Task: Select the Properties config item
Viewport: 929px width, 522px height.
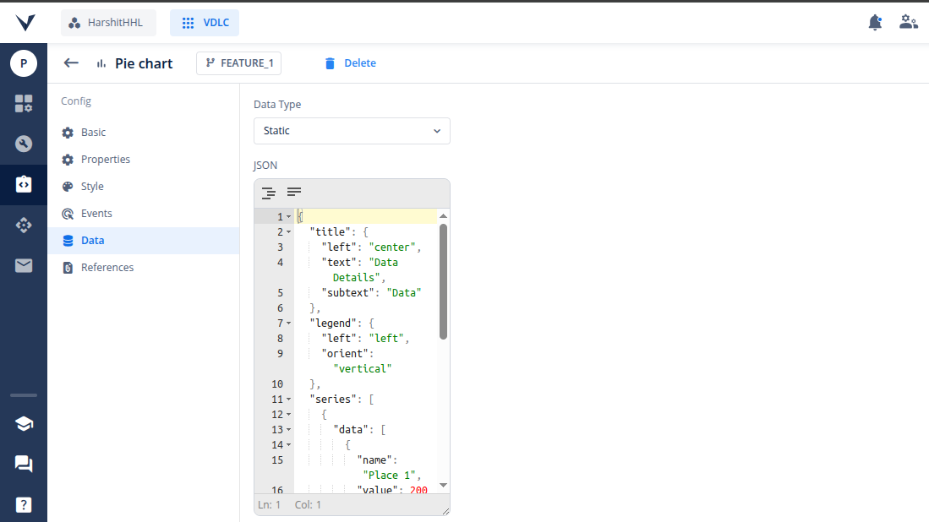Action: click(105, 160)
